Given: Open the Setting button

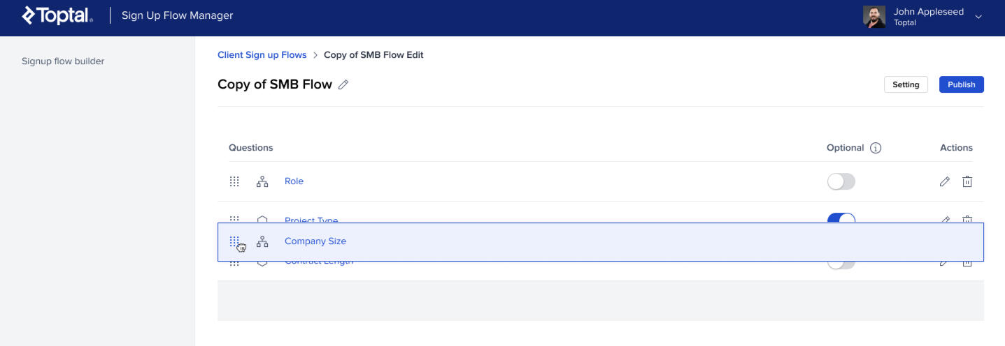Looking at the screenshot, I should coord(906,84).
